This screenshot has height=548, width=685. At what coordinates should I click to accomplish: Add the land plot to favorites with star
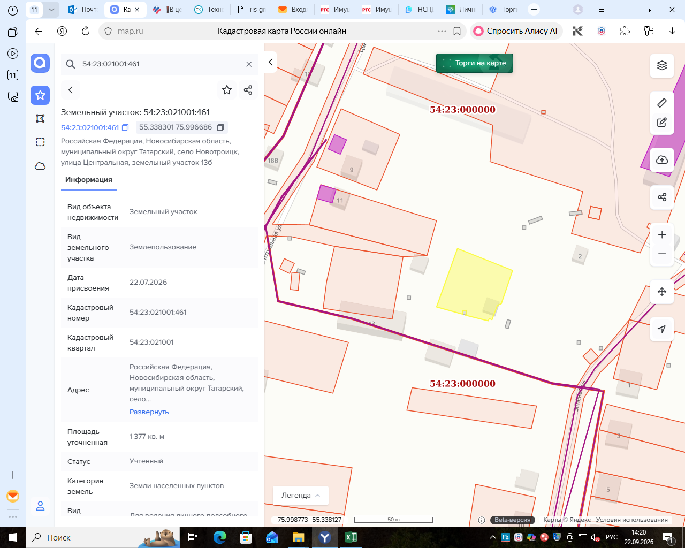[x=227, y=90]
